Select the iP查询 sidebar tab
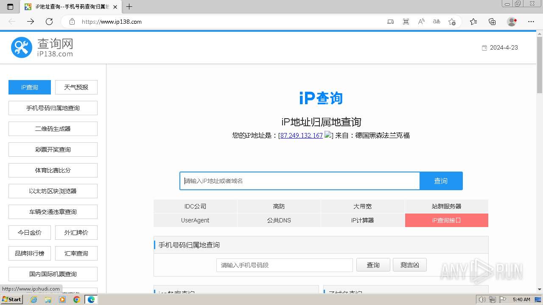The image size is (543, 305). point(30,87)
